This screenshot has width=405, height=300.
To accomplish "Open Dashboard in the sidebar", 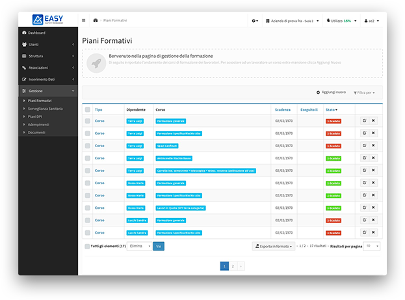I will 48,33.
